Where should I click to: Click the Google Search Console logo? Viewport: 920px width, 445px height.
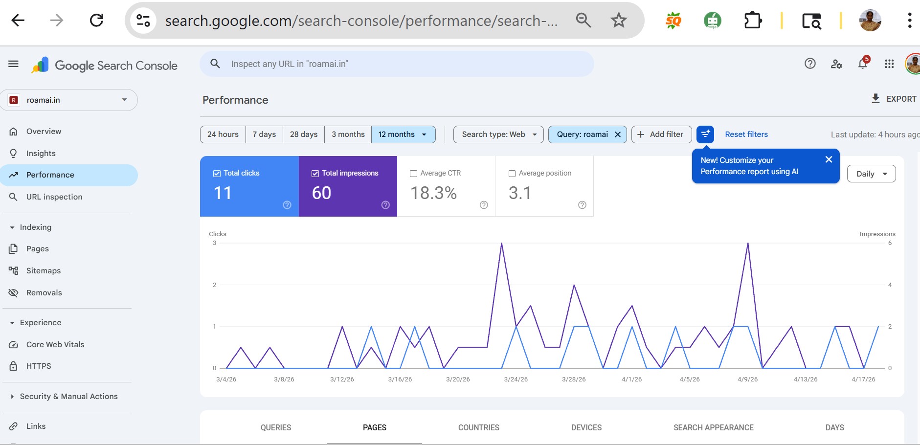coord(104,65)
